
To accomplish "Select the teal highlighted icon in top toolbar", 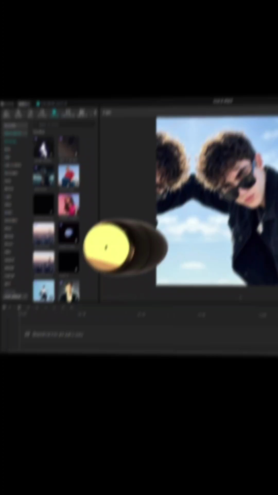I will click(x=55, y=113).
